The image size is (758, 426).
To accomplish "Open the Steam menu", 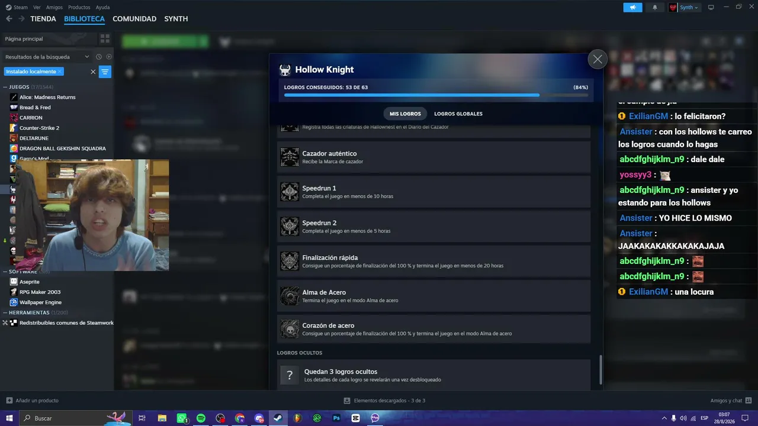I will [x=17, y=7].
